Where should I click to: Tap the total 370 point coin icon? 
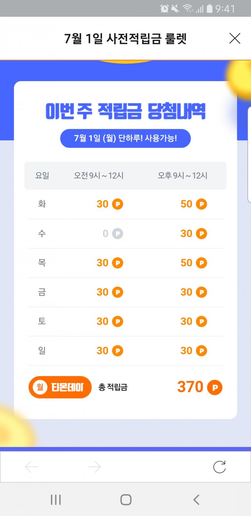[x=215, y=387]
